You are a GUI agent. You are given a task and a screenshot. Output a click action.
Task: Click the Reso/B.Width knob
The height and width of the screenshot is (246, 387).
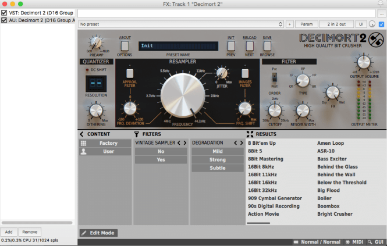pyautogui.click(x=303, y=110)
